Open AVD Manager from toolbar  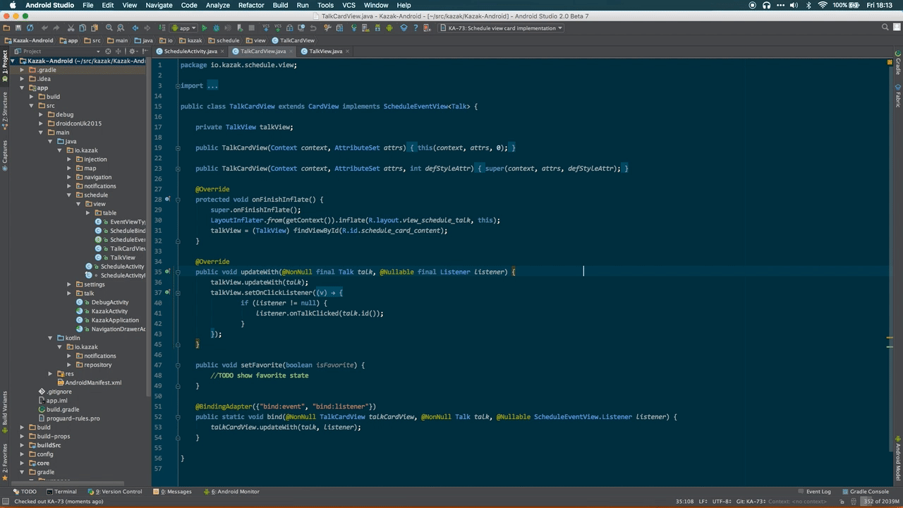[365, 28]
